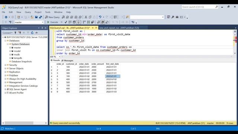238x134 pixels.
Task: Collapse the System Databases node
Action: (x=7, y=44)
